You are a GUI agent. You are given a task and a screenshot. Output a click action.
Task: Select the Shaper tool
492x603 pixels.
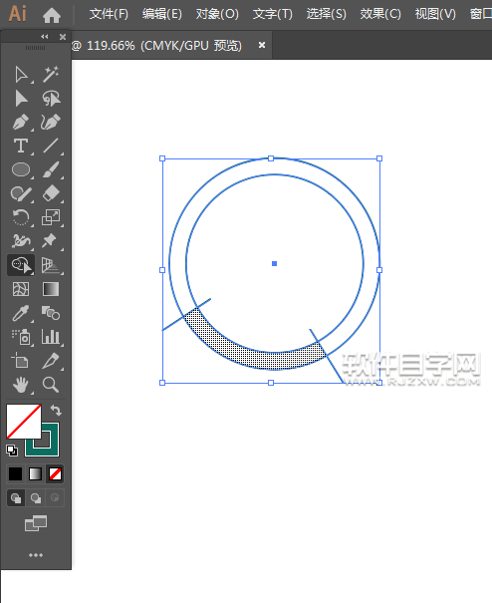(x=21, y=193)
